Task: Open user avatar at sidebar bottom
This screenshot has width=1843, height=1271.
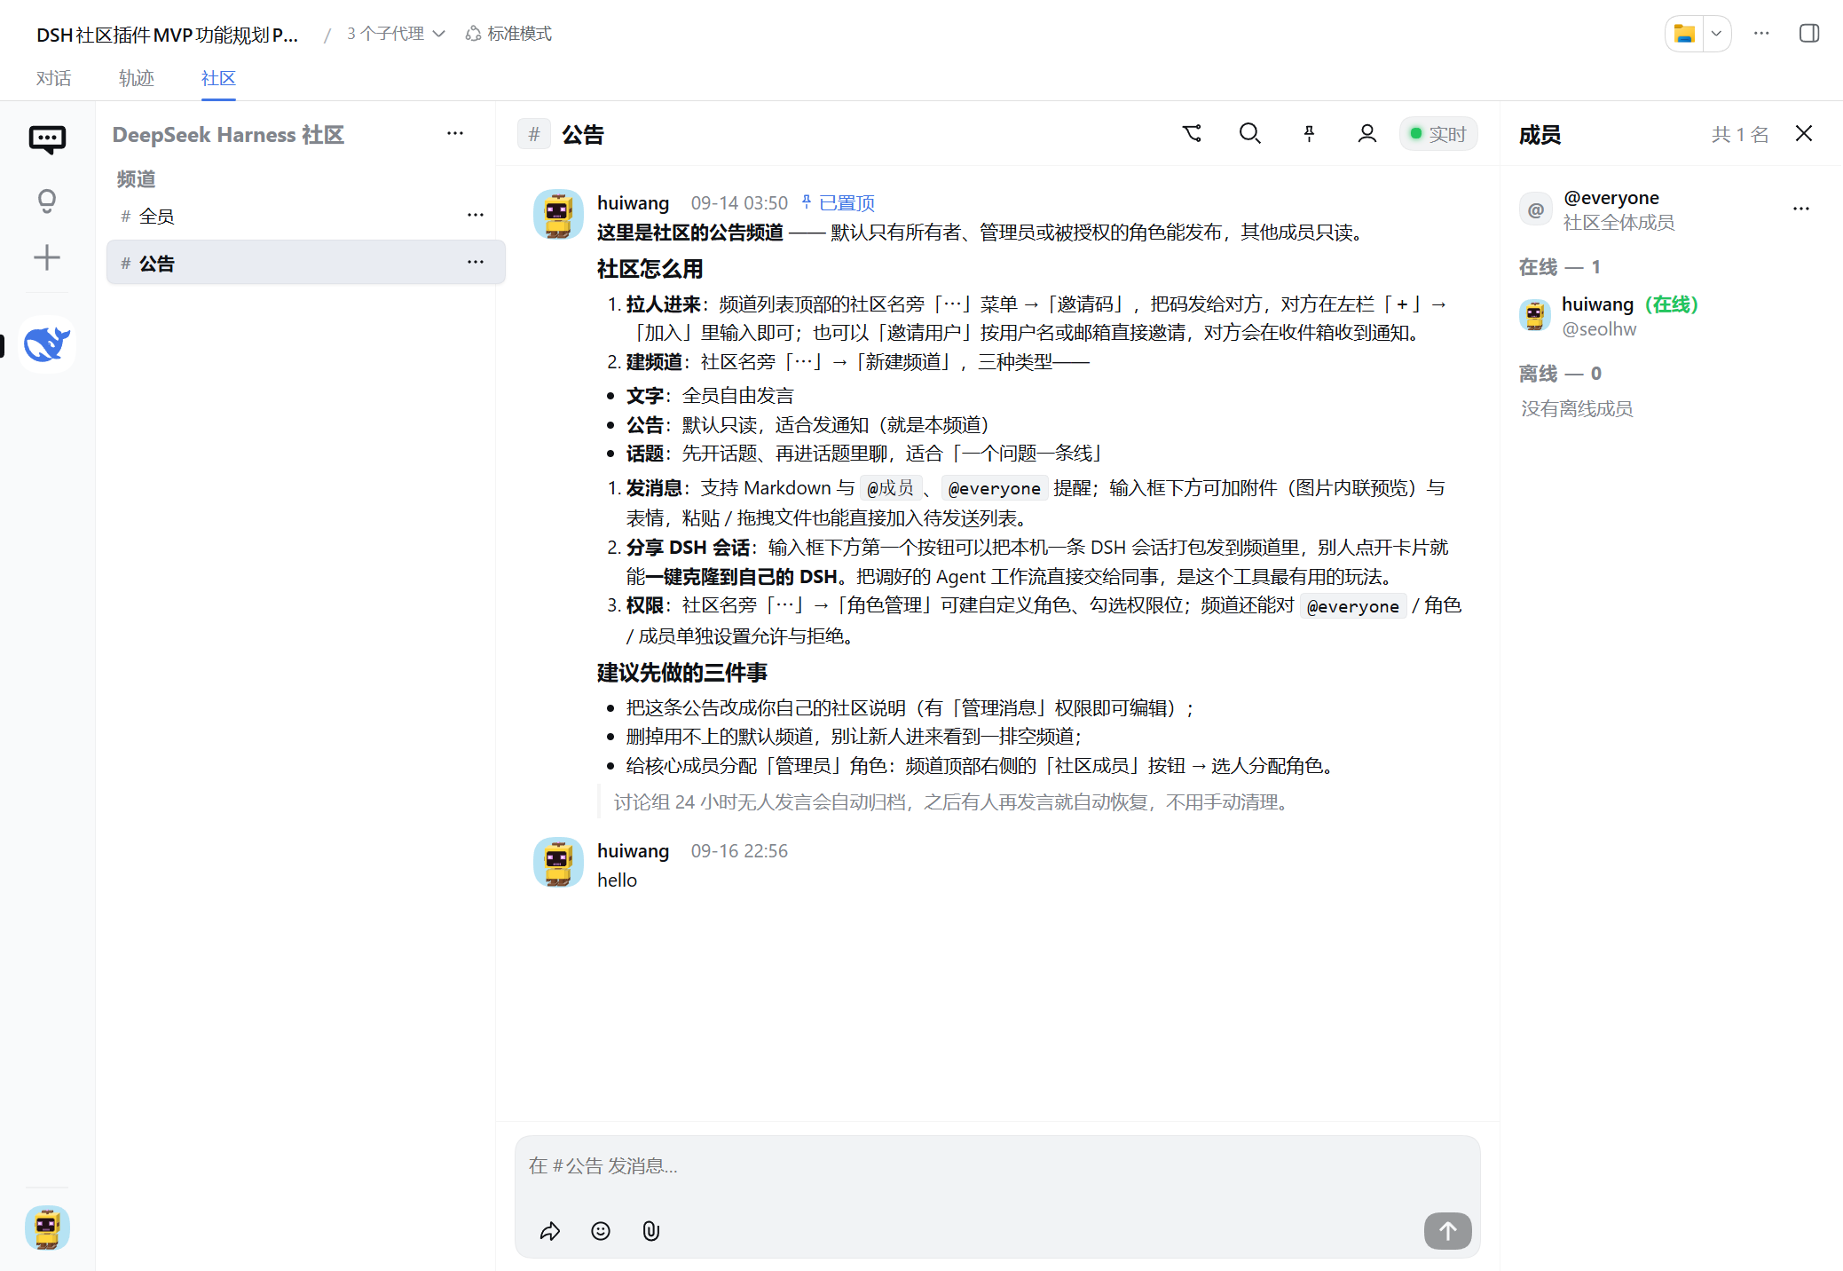Action: [x=47, y=1228]
